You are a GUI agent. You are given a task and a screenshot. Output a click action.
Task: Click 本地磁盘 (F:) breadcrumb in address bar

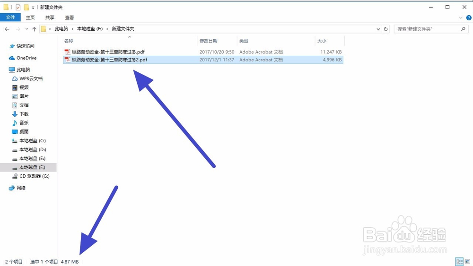[x=90, y=29]
